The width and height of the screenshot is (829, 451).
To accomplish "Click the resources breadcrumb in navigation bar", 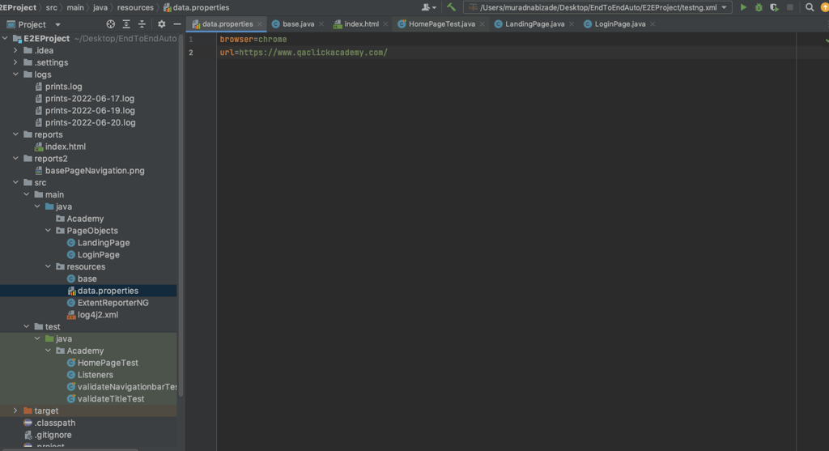I will coord(135,7).
